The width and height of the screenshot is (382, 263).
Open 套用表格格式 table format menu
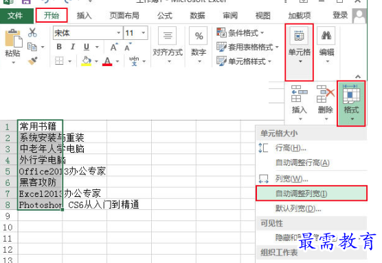coord(247,47)
